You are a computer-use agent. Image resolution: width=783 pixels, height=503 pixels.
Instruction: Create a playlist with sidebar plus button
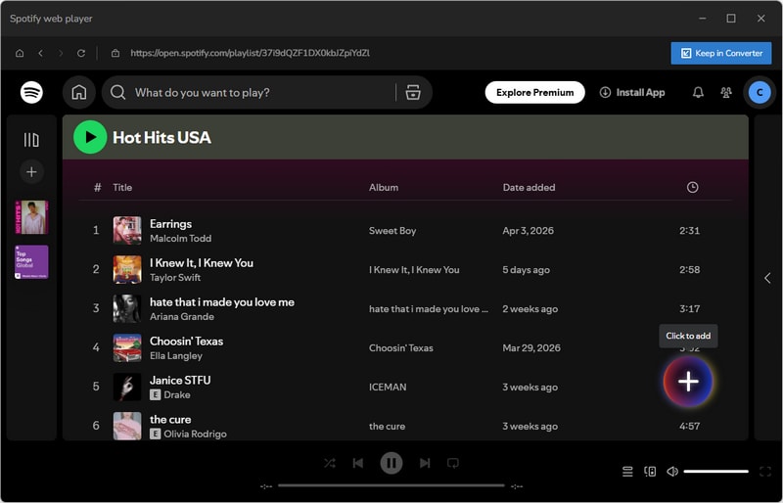(x=31, y=172)
